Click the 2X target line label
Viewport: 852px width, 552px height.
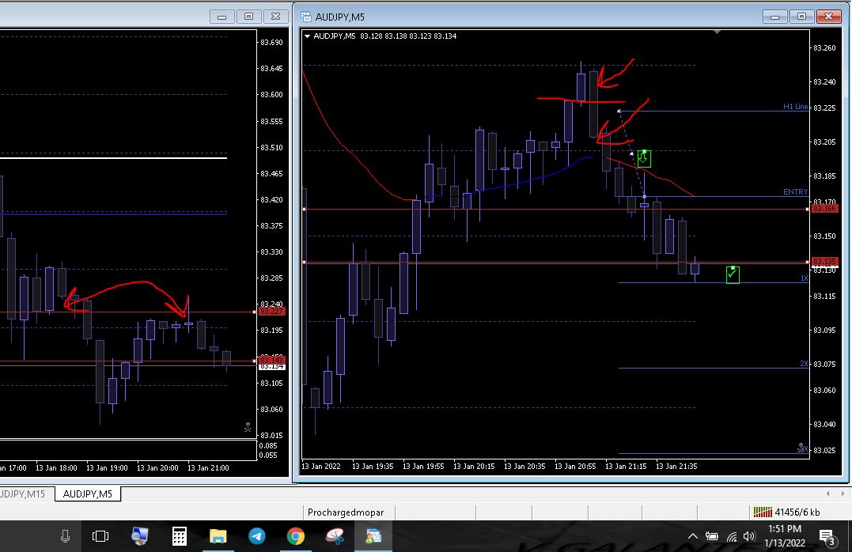tap(804, 364)
